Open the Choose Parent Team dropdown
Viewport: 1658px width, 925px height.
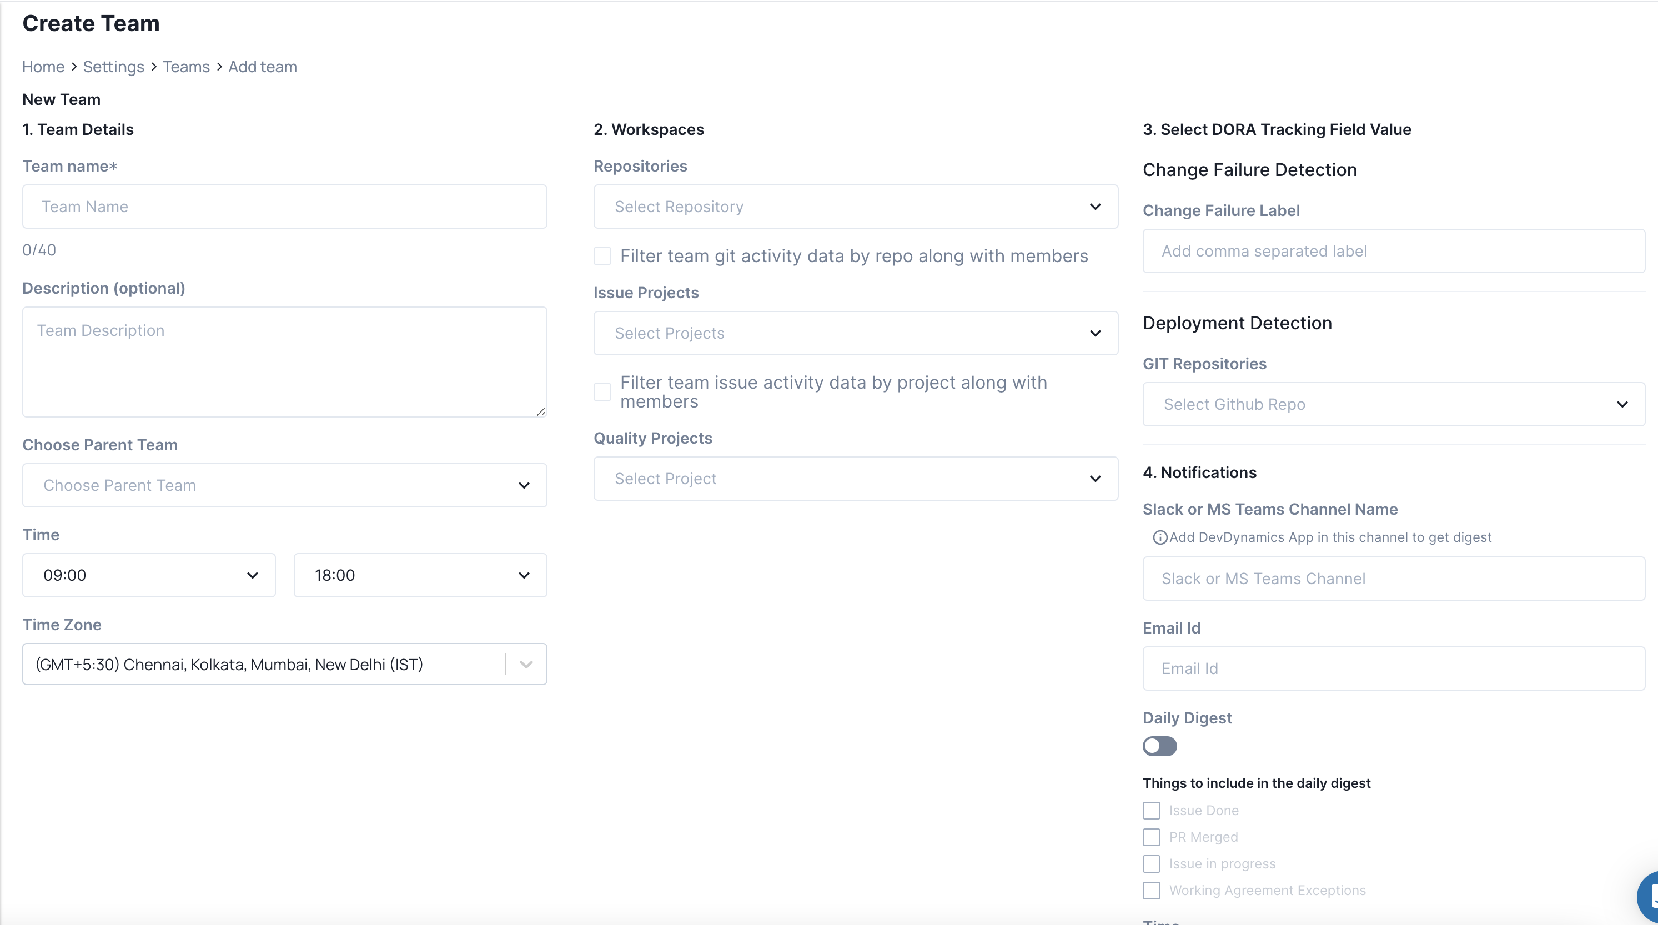click(x=284, y=485)
